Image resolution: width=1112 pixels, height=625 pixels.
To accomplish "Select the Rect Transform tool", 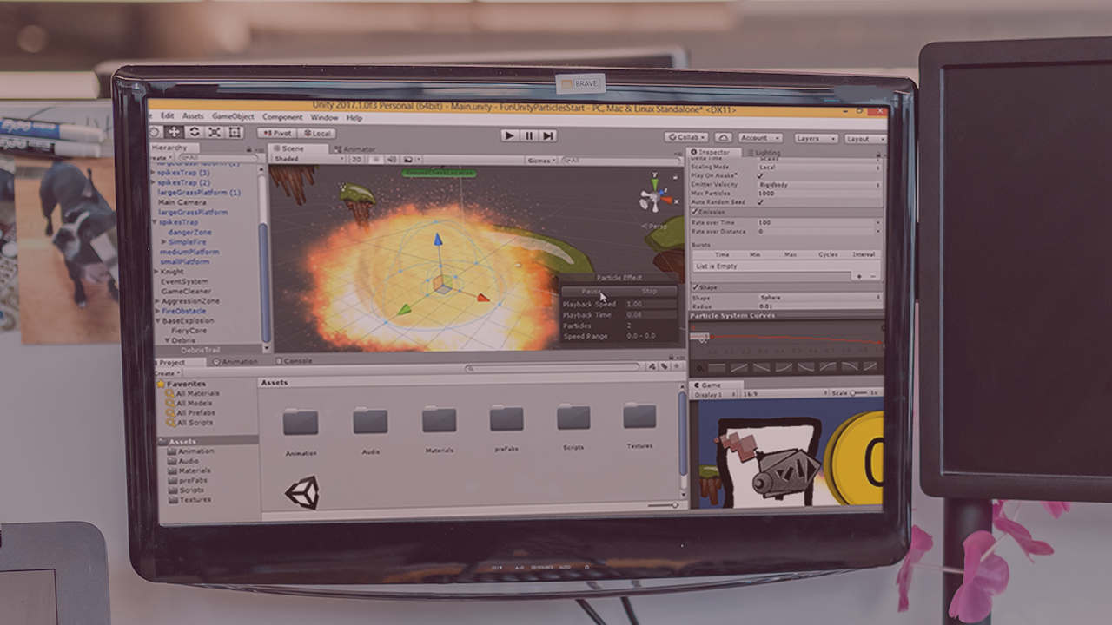I will pyautogui.click(x=235, y=132).
